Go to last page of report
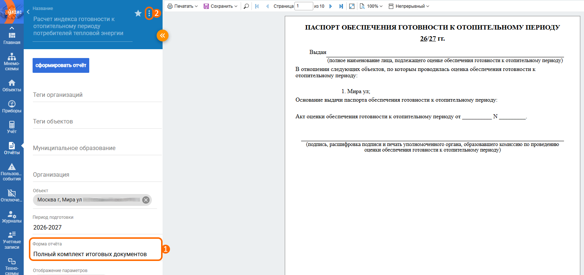584x275 pixels. [x=341, y=6]
